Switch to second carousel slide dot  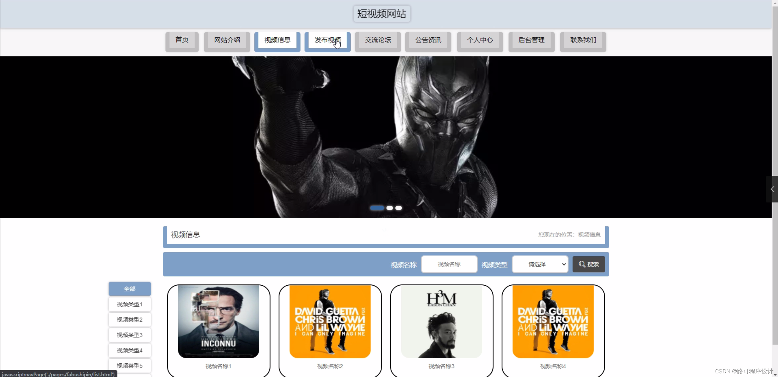pos(389,208)
